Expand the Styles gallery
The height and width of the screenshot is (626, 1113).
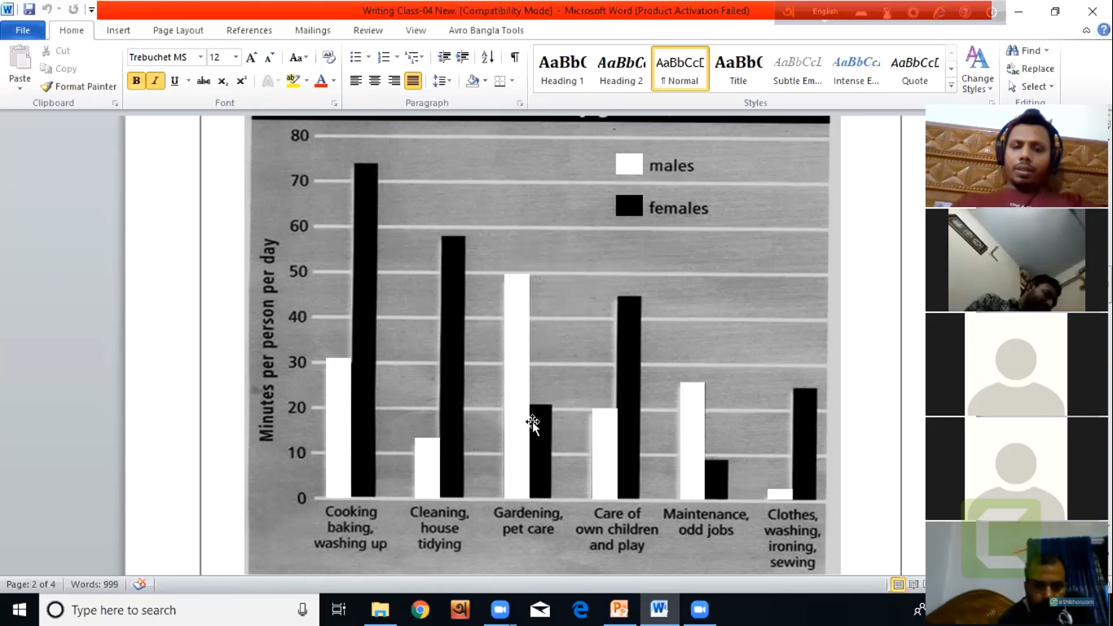pos(951,86)
